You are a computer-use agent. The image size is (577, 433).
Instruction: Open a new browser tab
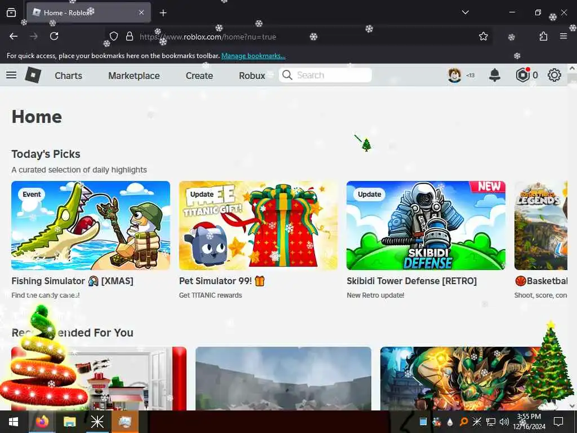pos(163,13)
